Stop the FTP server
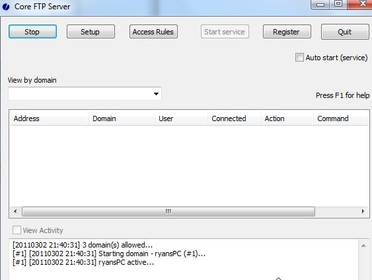The height and width of the screenshot is (280, 372). pos(32,32)
